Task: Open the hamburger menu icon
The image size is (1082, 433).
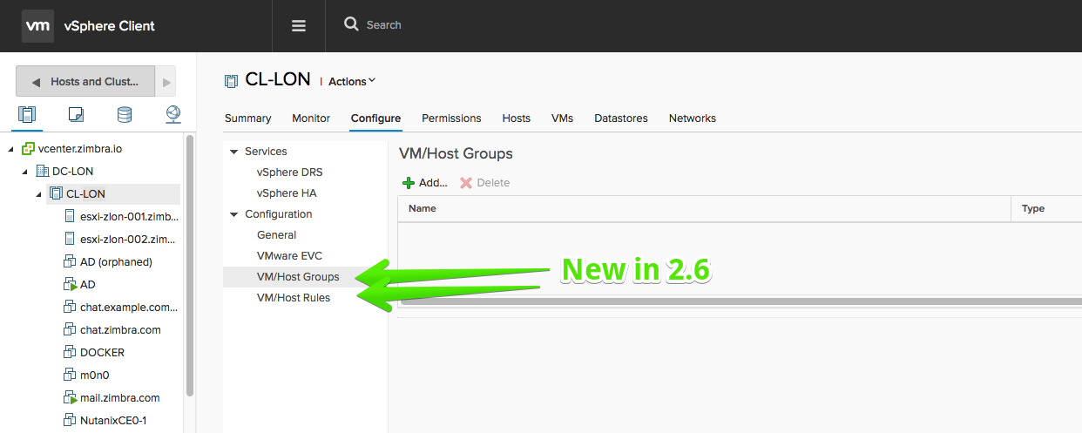Action: [x=299, y=26]
